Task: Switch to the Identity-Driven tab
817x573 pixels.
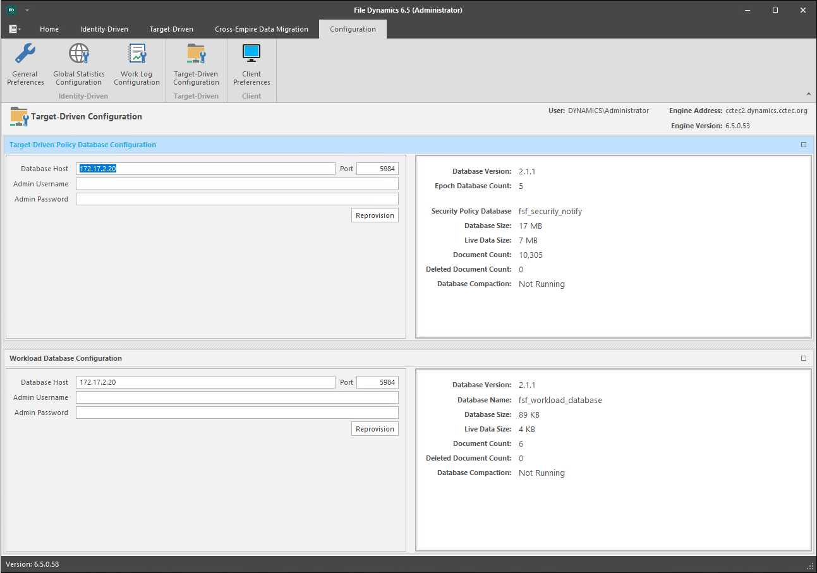Action: click(104, 29)
